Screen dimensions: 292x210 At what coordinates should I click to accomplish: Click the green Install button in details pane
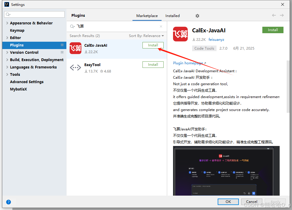pyautogui.click(x=273, y=30)
